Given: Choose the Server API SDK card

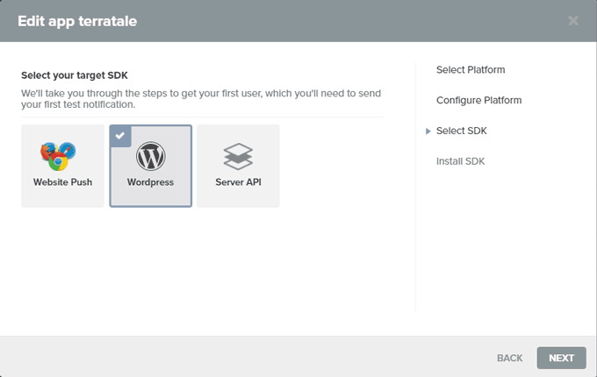Looking at the screenshot, I should pyautogui.click(x=238, y=166).
